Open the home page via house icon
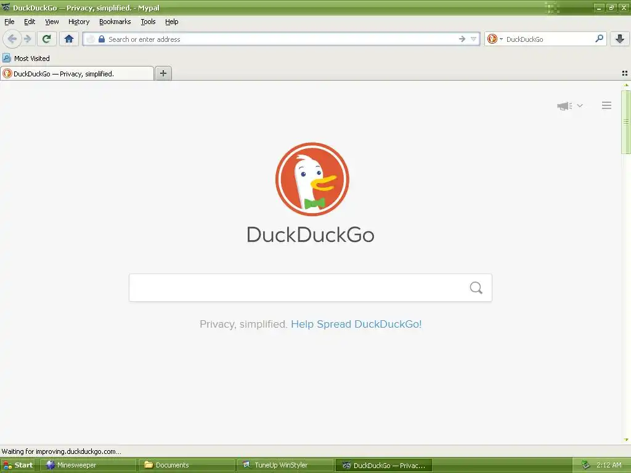This screenshot has height=473, width=631. click(x=69, y=39)
